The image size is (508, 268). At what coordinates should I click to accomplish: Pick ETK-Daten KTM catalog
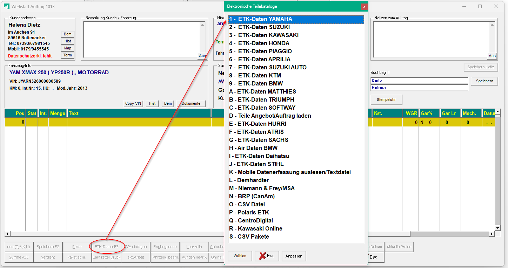point(296,76)
